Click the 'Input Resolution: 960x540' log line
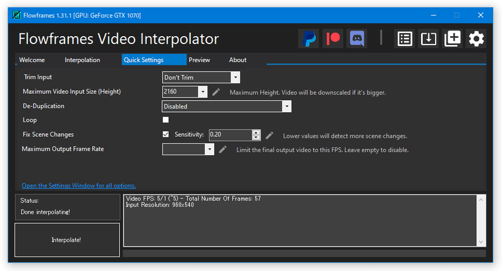 pyautogui.click(x=160, y=205)
